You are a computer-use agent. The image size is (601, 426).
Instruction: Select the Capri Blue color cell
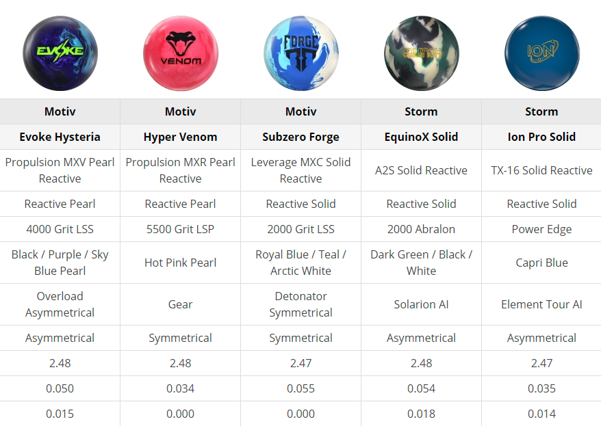click(x=541, y=263)
